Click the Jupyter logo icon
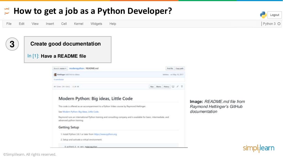The image size is (283, 159). 7,11
